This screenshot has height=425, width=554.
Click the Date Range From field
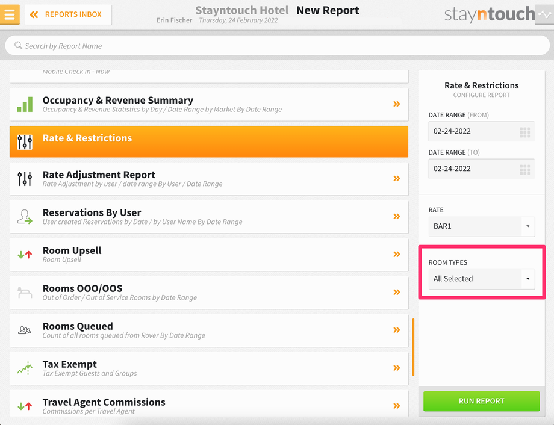tap(481, 131)
